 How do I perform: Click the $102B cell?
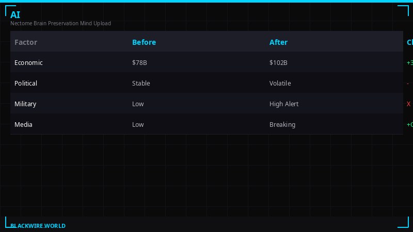coord(278,62)
